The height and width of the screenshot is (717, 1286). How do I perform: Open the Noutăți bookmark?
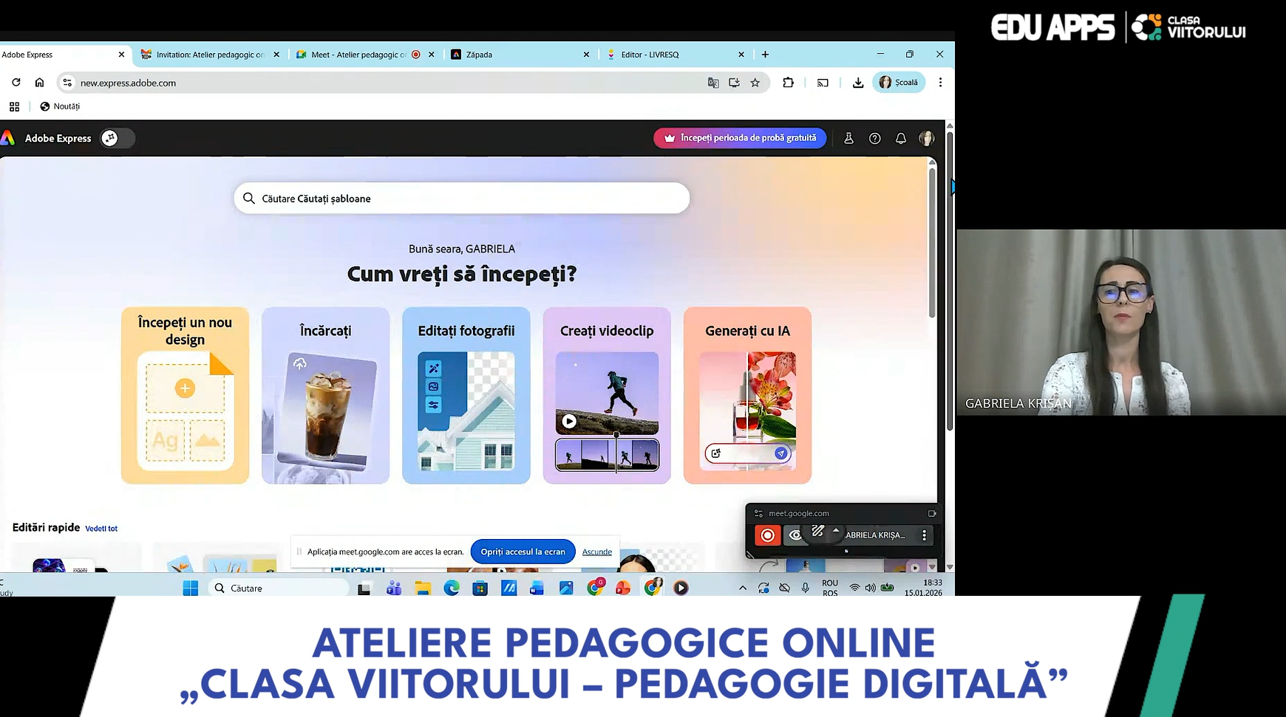click(x=60, y=106)
